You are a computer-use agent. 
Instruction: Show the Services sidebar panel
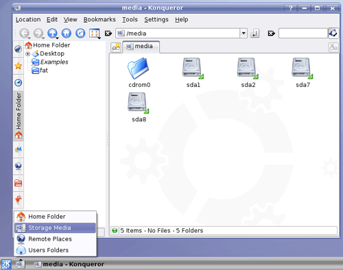19,199
